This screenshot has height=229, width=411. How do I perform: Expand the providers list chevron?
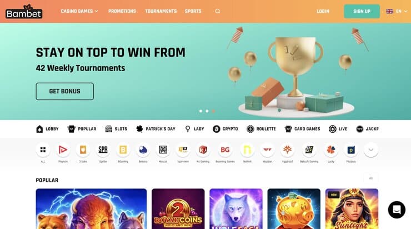point(371,150)
